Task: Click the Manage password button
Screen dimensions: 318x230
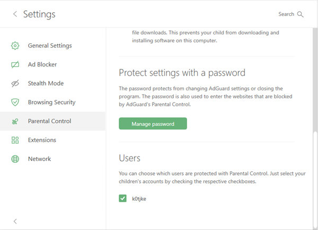Action: click(x=153, y=124)
